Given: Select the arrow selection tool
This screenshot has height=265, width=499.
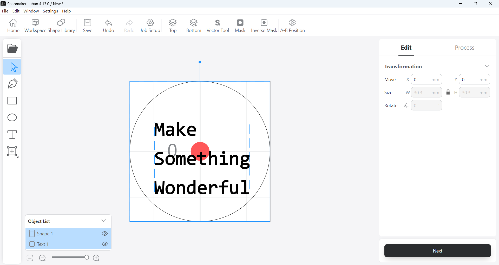Looking at the screenshot, I should (x=12, y=67).
